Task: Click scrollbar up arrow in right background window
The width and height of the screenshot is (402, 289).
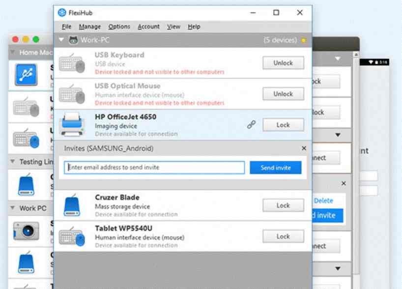Action: (x=356, y=55)
